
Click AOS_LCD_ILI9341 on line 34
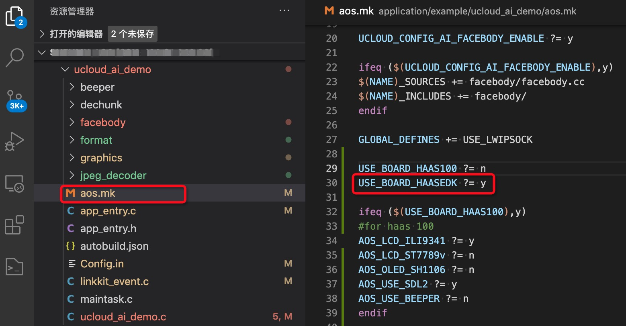pyautogui.click(x=402, y=241)
